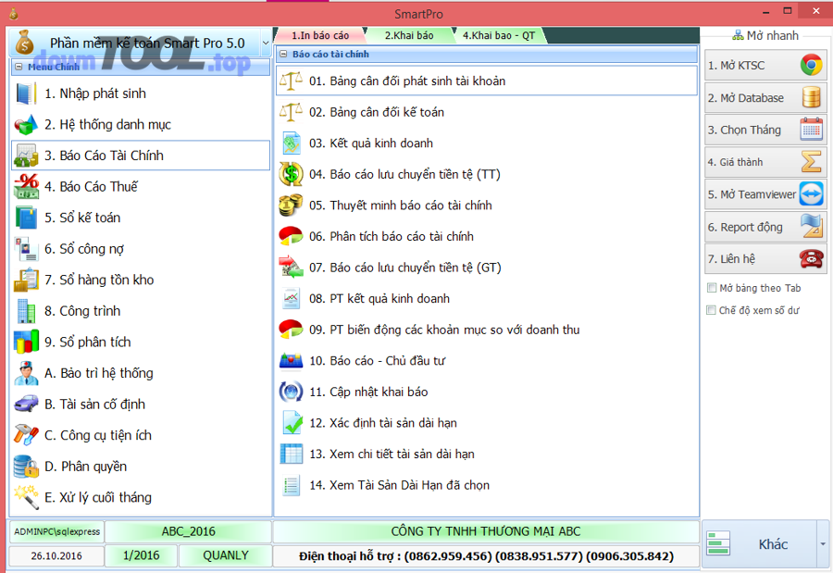
Task: Open Teamviewer via its blue icon
Action: 811,194
